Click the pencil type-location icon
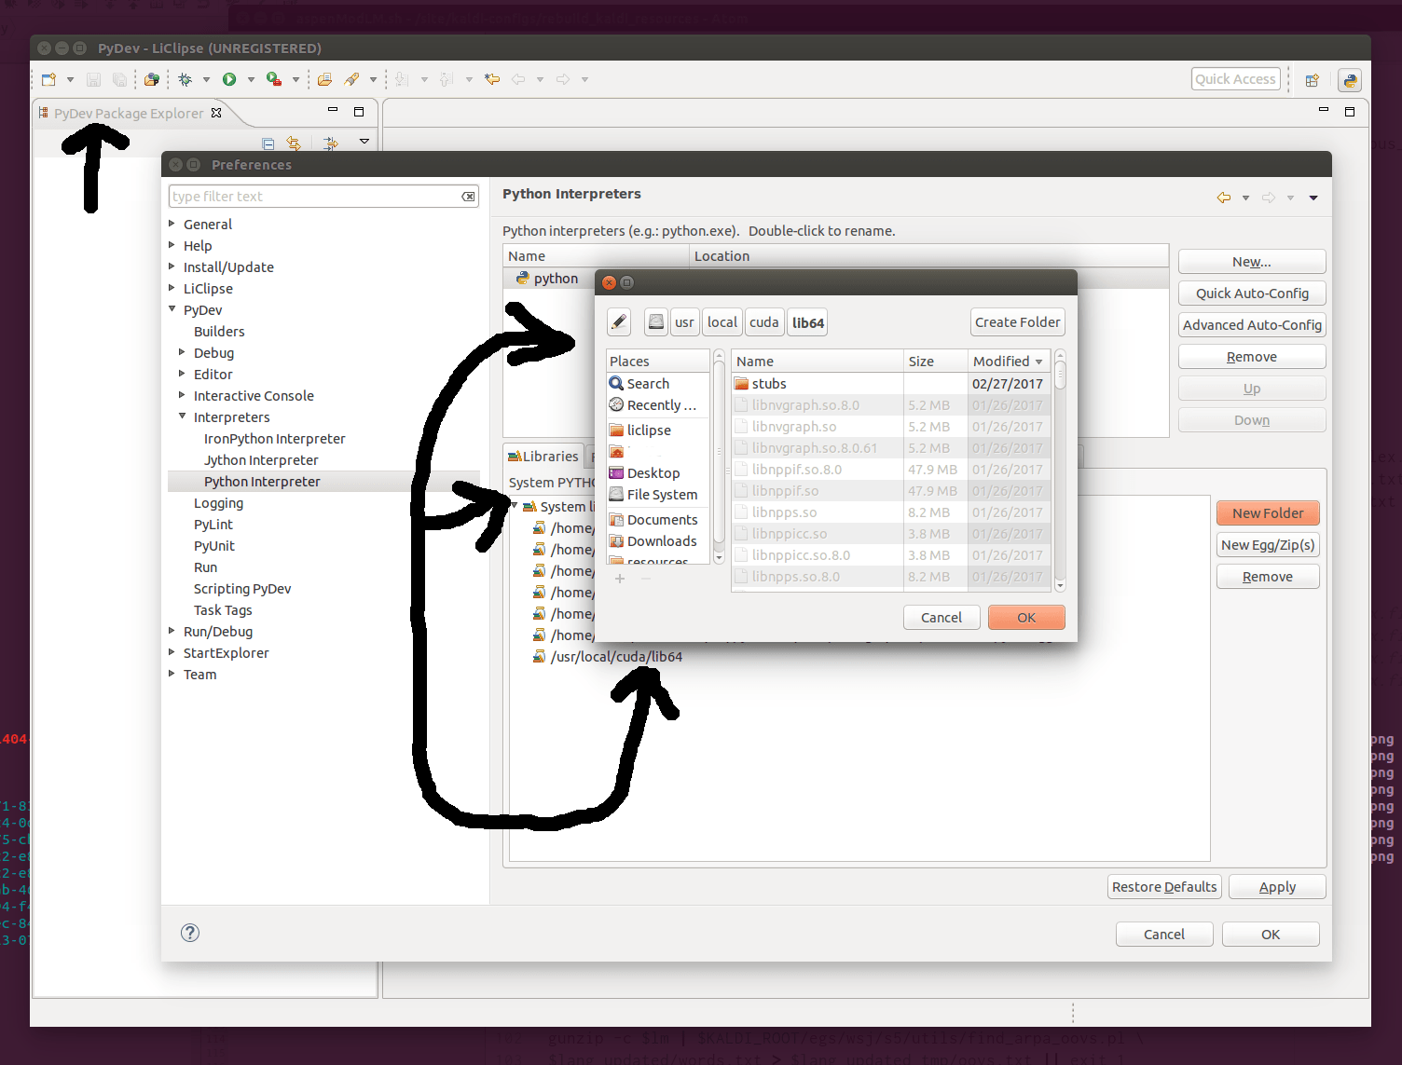The height and width of the screenshot is (1065, 1402). (619, 322)
